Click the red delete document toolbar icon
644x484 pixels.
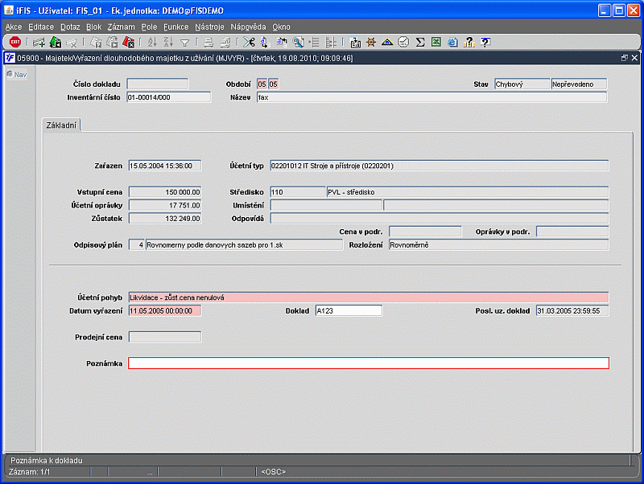tap(129, 42)
